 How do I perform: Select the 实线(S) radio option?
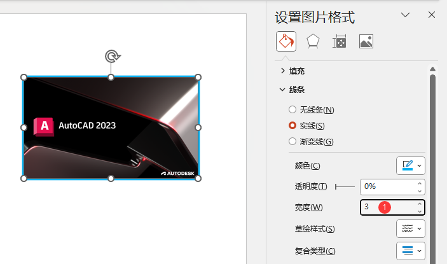(306, 126)
